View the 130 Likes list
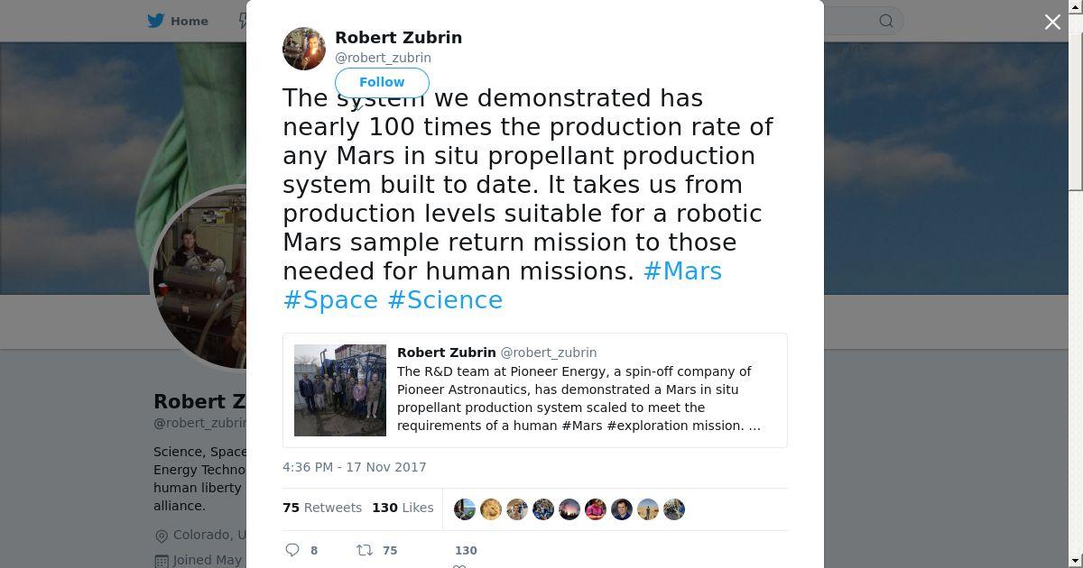1083x568 pixels. [403, 508]
